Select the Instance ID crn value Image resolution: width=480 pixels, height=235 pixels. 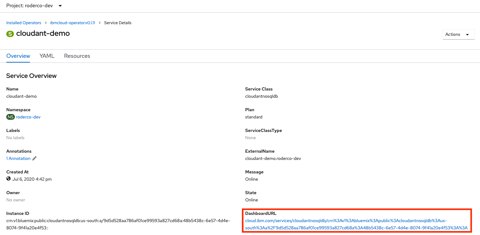click(118, 224)
